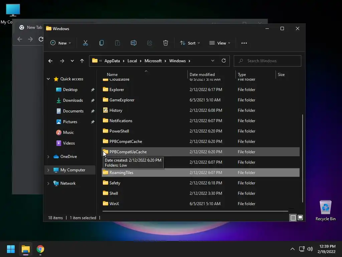Click Chrome icon on taskbar

pyautogui.click(x=40, y=249)
